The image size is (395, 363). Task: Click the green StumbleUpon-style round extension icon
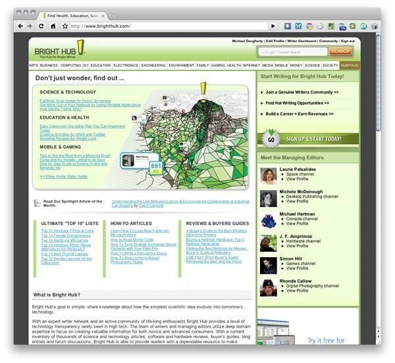(363, 26)
